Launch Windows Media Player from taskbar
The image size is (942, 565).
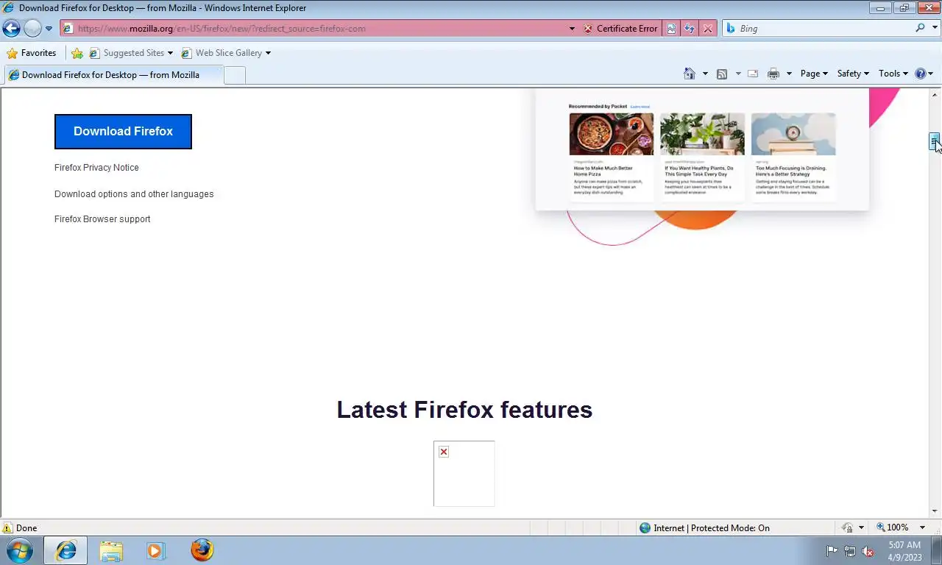[156, 550]
